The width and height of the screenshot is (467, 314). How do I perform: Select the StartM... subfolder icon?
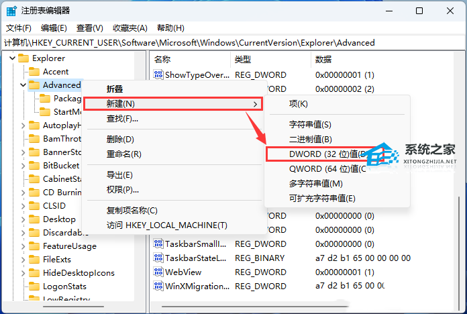(x=45, y=112)
